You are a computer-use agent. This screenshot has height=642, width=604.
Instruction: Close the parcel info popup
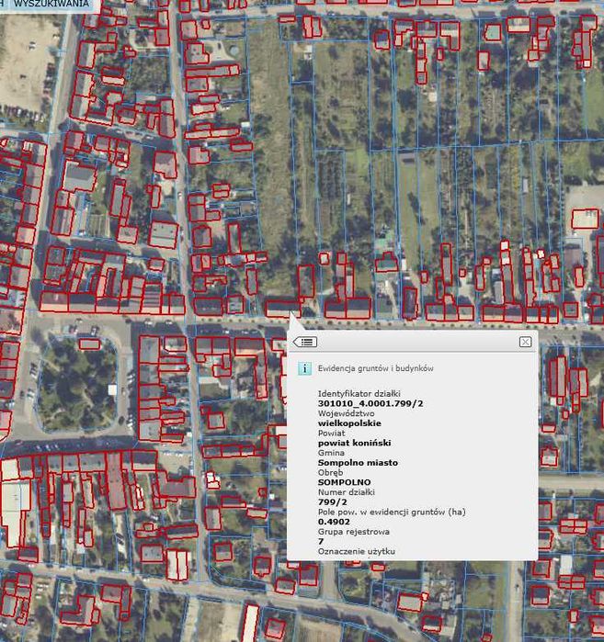[x=525, y=342]
